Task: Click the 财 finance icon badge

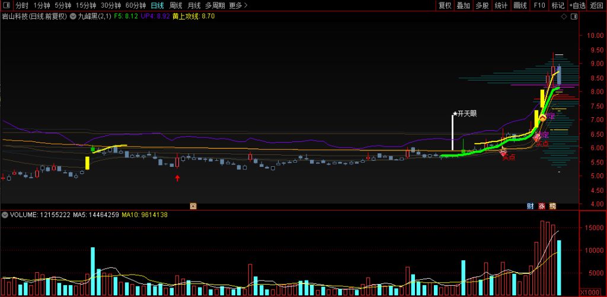Action: 531,206
